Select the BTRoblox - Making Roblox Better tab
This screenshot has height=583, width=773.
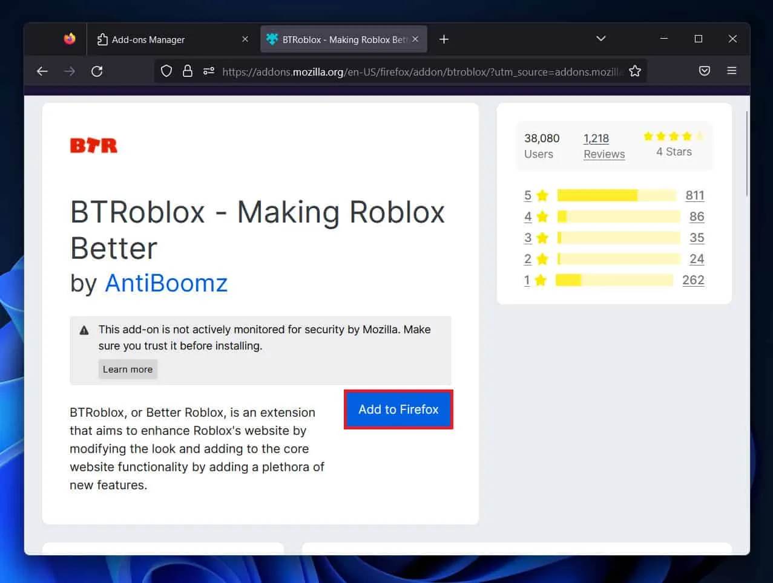344,39
